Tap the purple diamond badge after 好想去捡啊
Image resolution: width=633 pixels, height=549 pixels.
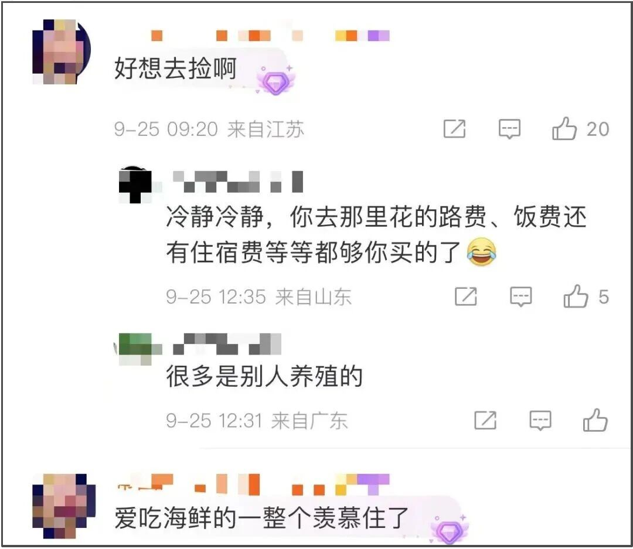coord(276,81)
